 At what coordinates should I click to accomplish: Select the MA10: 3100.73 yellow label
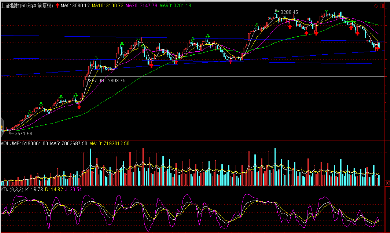point(107,5)
